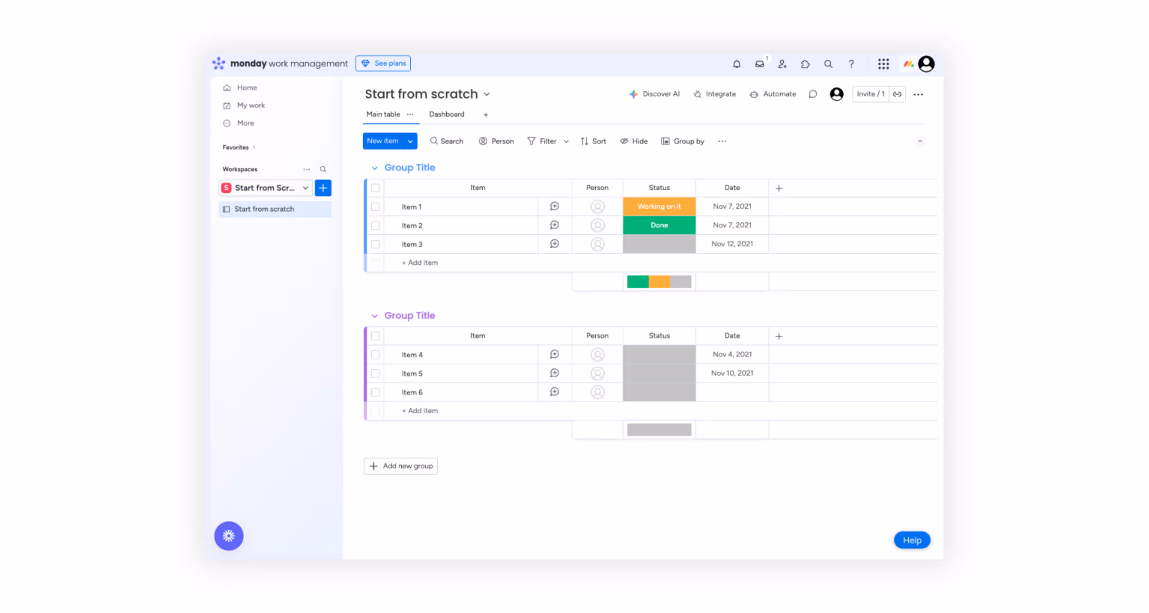Switch to the Dashboard tab

click(x=446, y=114)
